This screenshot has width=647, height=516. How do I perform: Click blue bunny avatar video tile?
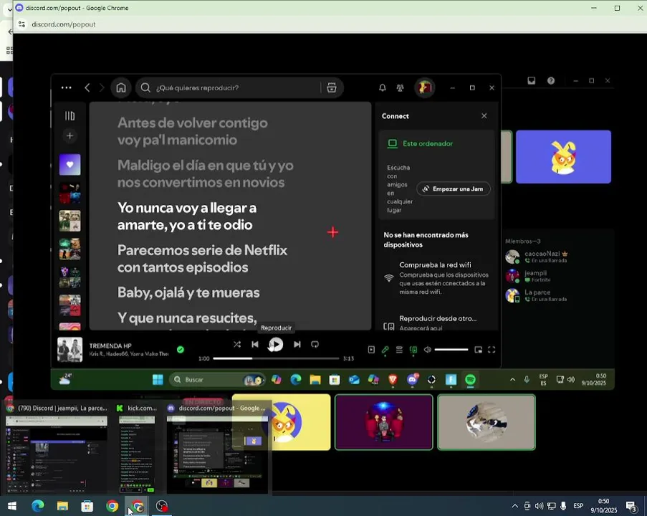click(564, 157)
